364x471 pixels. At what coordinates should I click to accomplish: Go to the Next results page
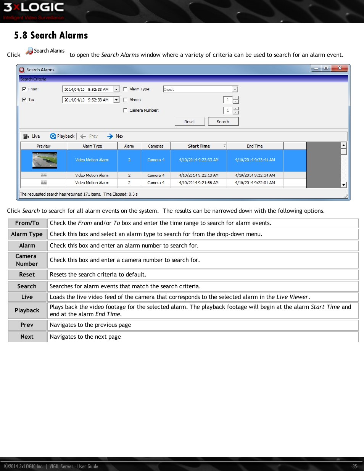tap(115, 136)
